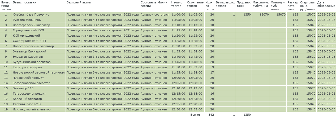The height and width of the screenshot is (117, 336).
Task: Click the 'Стартовая цена, руб/тонна' column header
Action: pyautogui.click(x=308, y=6)
